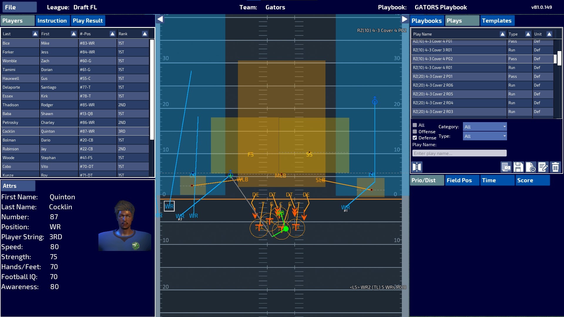Switch to the Templates tab
The width and height of the screenshot is (564, 317).
[497, 20]
